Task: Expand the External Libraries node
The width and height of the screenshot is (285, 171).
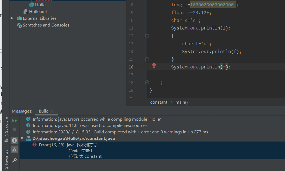Action: (12, 18)
